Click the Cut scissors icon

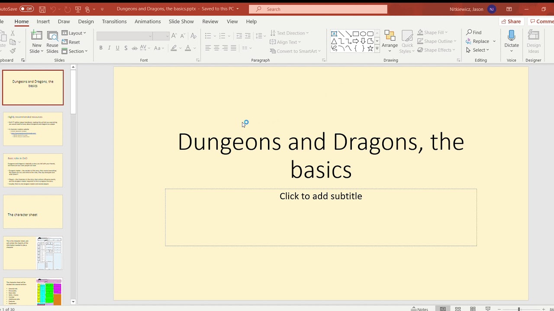[13, 33]
